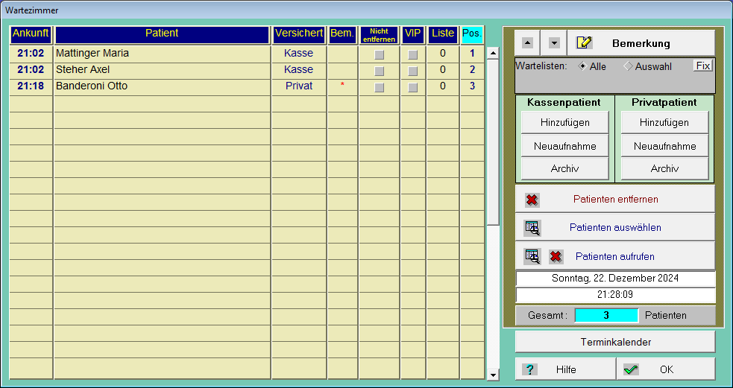Select the 'Auswahl' Wartelisten radio option
The image size is (733, 388).
coord(629,66)
